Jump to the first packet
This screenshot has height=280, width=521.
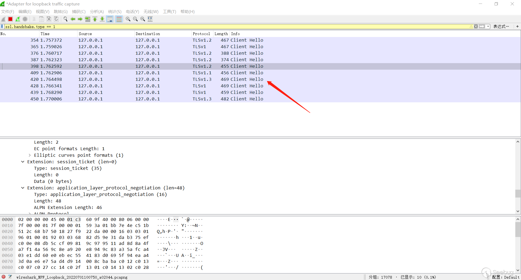(x=95, y=19)
